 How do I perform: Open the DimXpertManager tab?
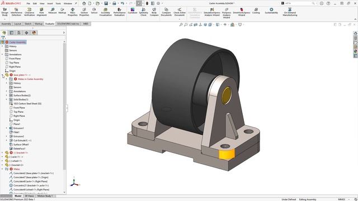pyautogui.click(x=26, y=33)
